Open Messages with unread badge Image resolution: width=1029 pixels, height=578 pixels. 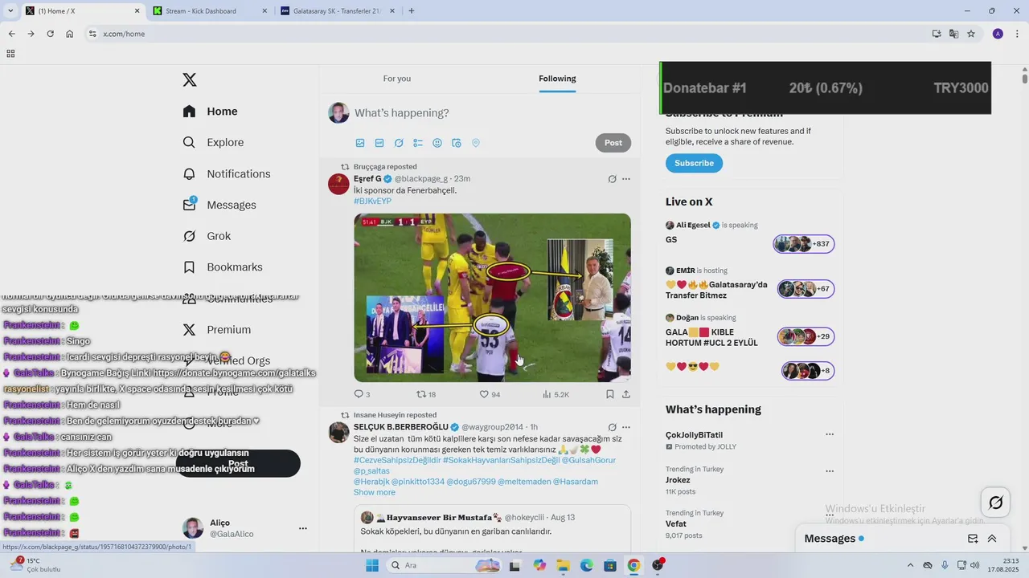pyautogui.click(x=219, y=205)
